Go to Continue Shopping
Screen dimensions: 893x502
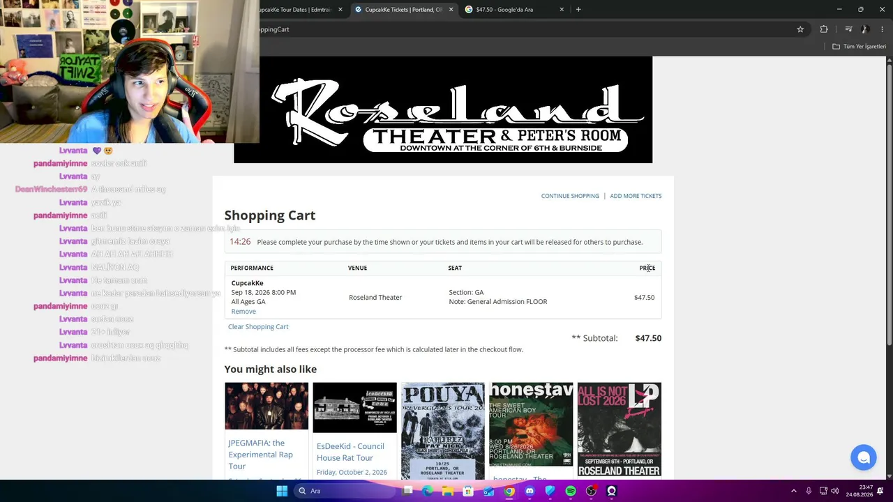click(x=570, y=196)
